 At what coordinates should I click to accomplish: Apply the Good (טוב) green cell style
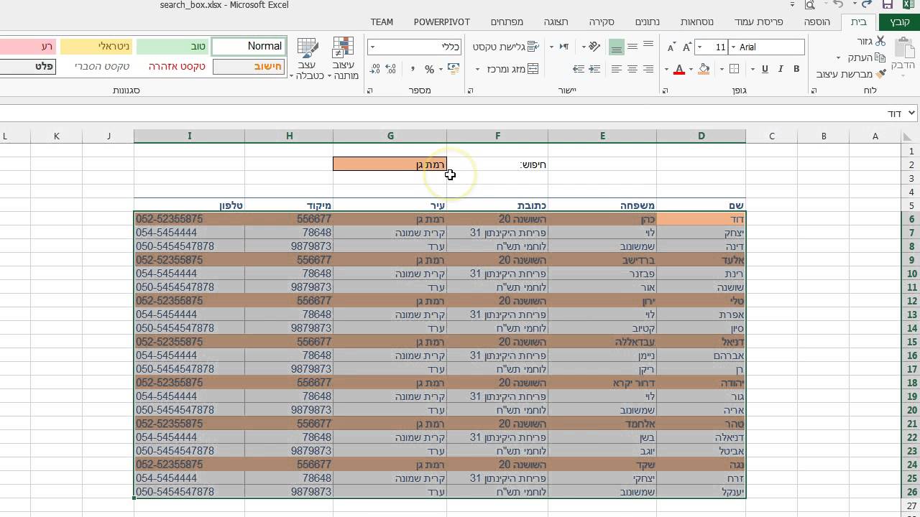[x=172, y=46]
